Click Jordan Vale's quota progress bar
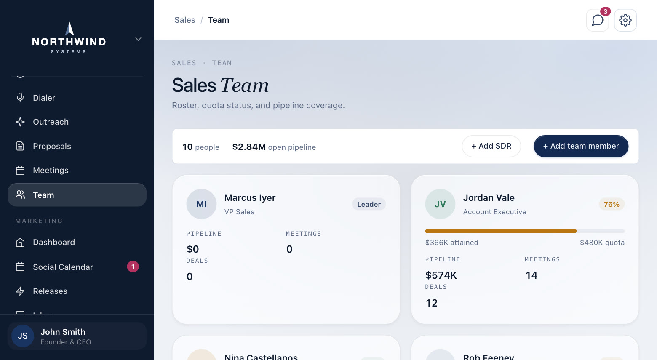This screenshot has width=657, height=360. [525, 231]
